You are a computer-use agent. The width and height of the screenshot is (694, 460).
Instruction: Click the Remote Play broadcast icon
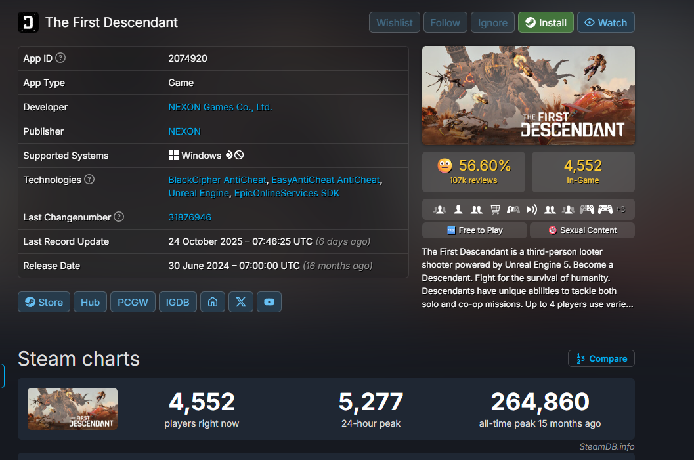(x=532, y=209)
